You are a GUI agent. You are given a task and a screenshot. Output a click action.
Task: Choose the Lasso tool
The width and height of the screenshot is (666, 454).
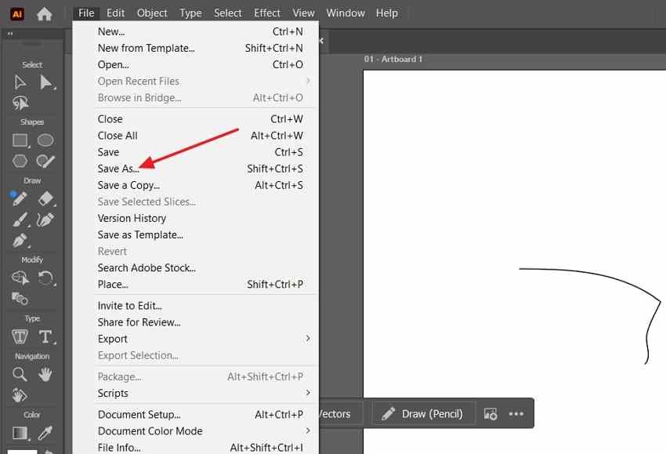tap(20, 103)
